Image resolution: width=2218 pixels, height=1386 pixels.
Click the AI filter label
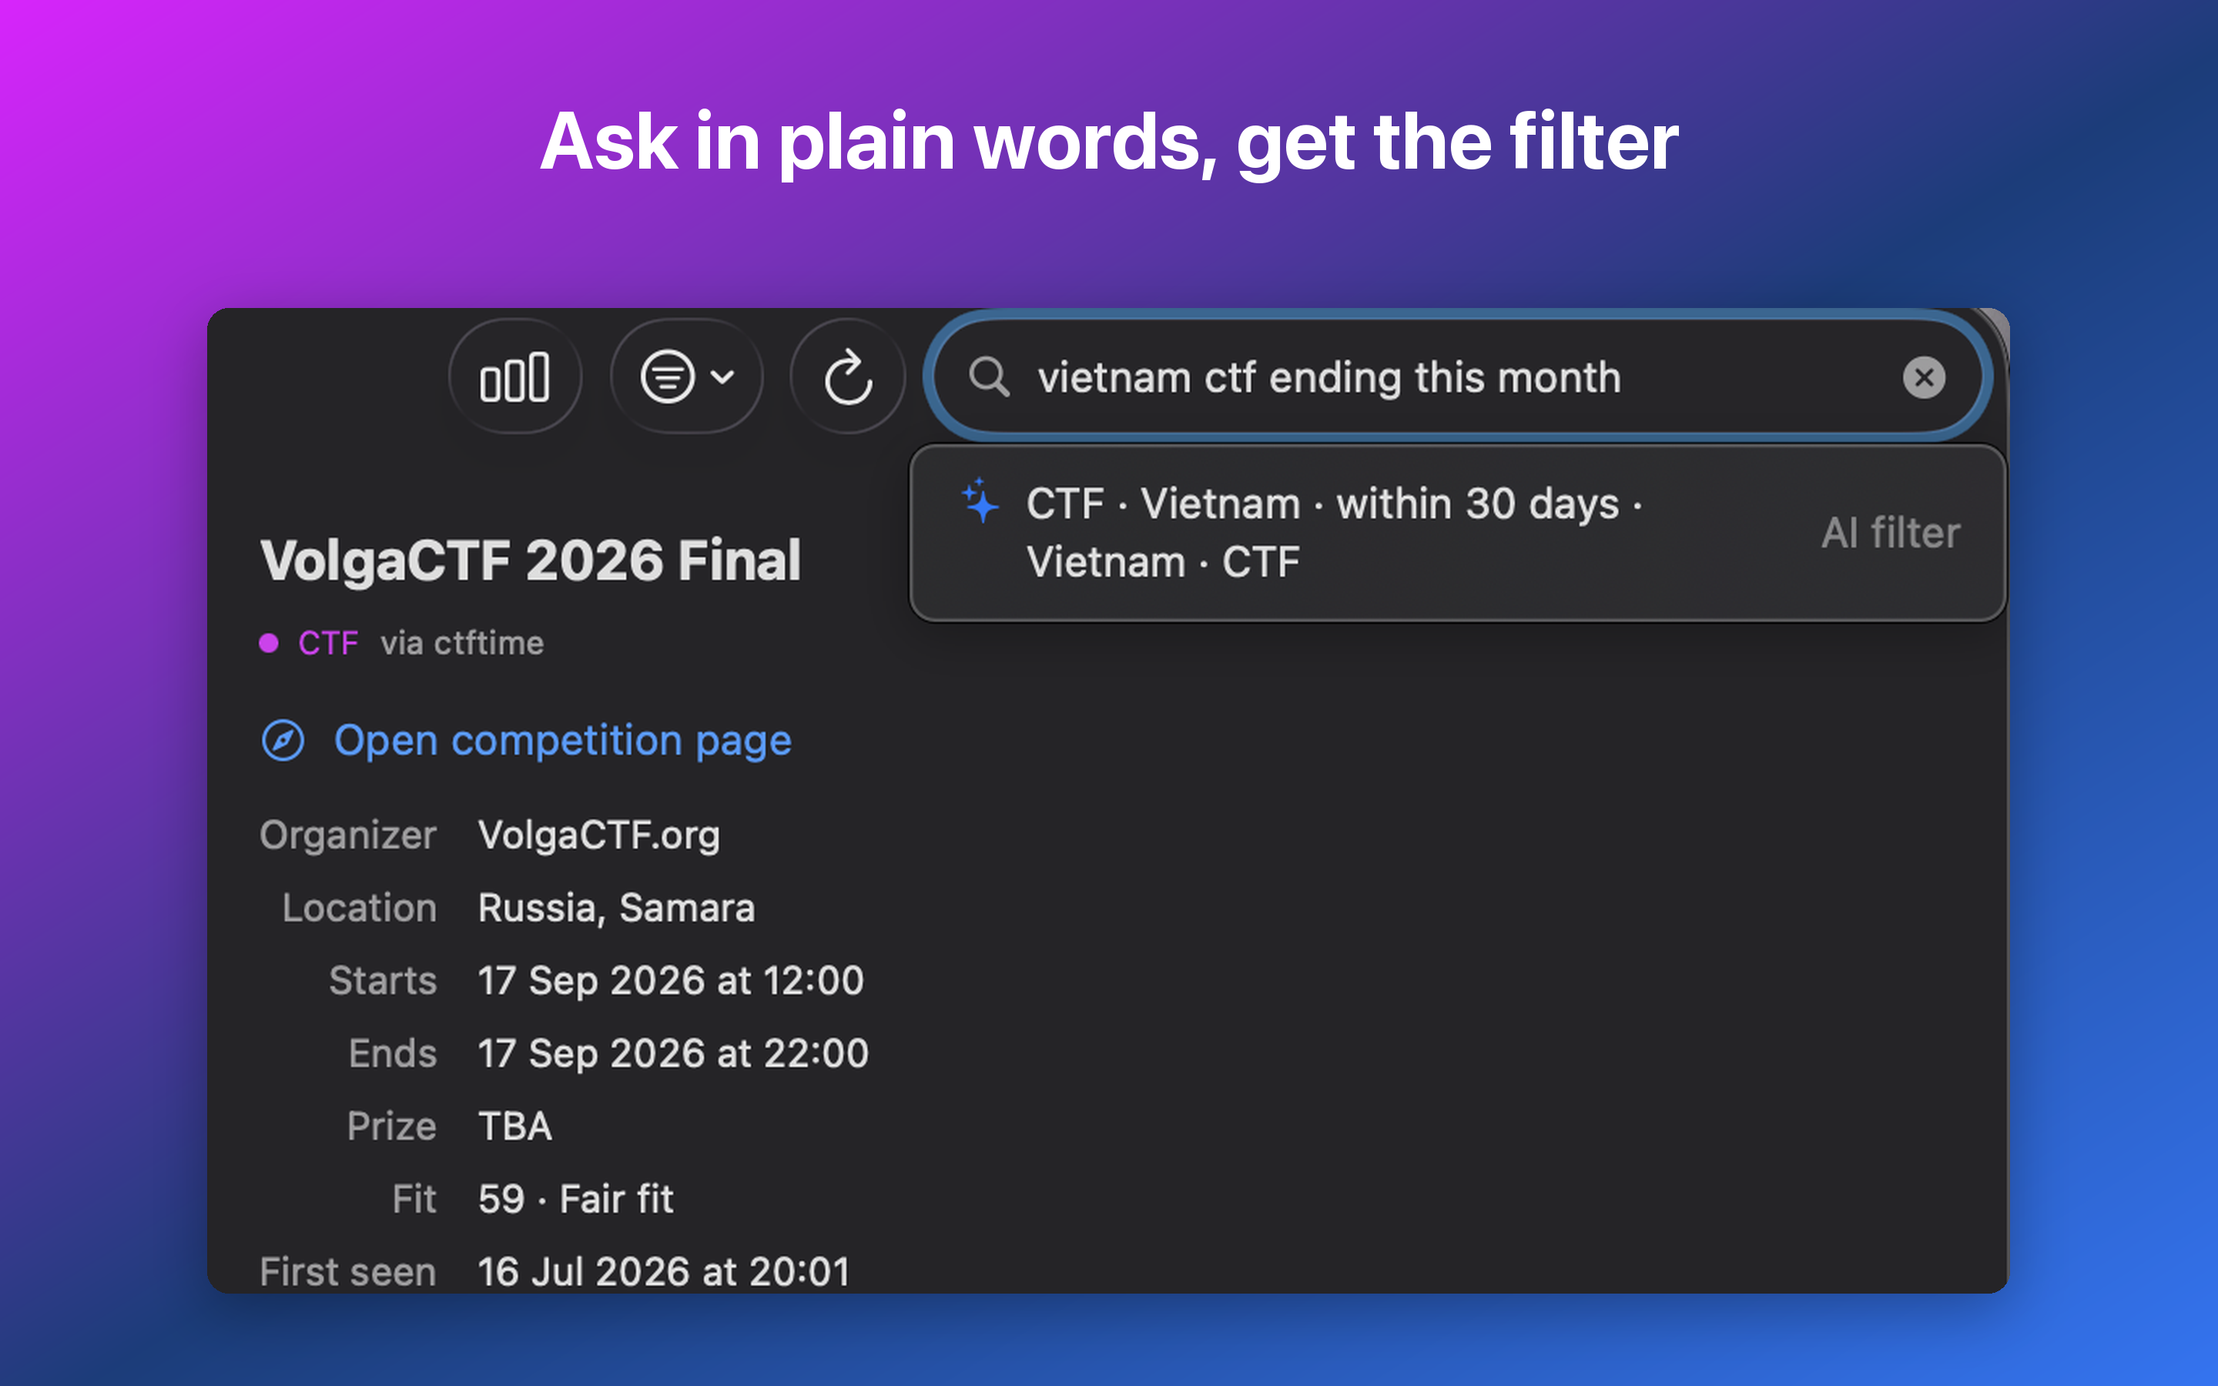tap(1890, 533)
